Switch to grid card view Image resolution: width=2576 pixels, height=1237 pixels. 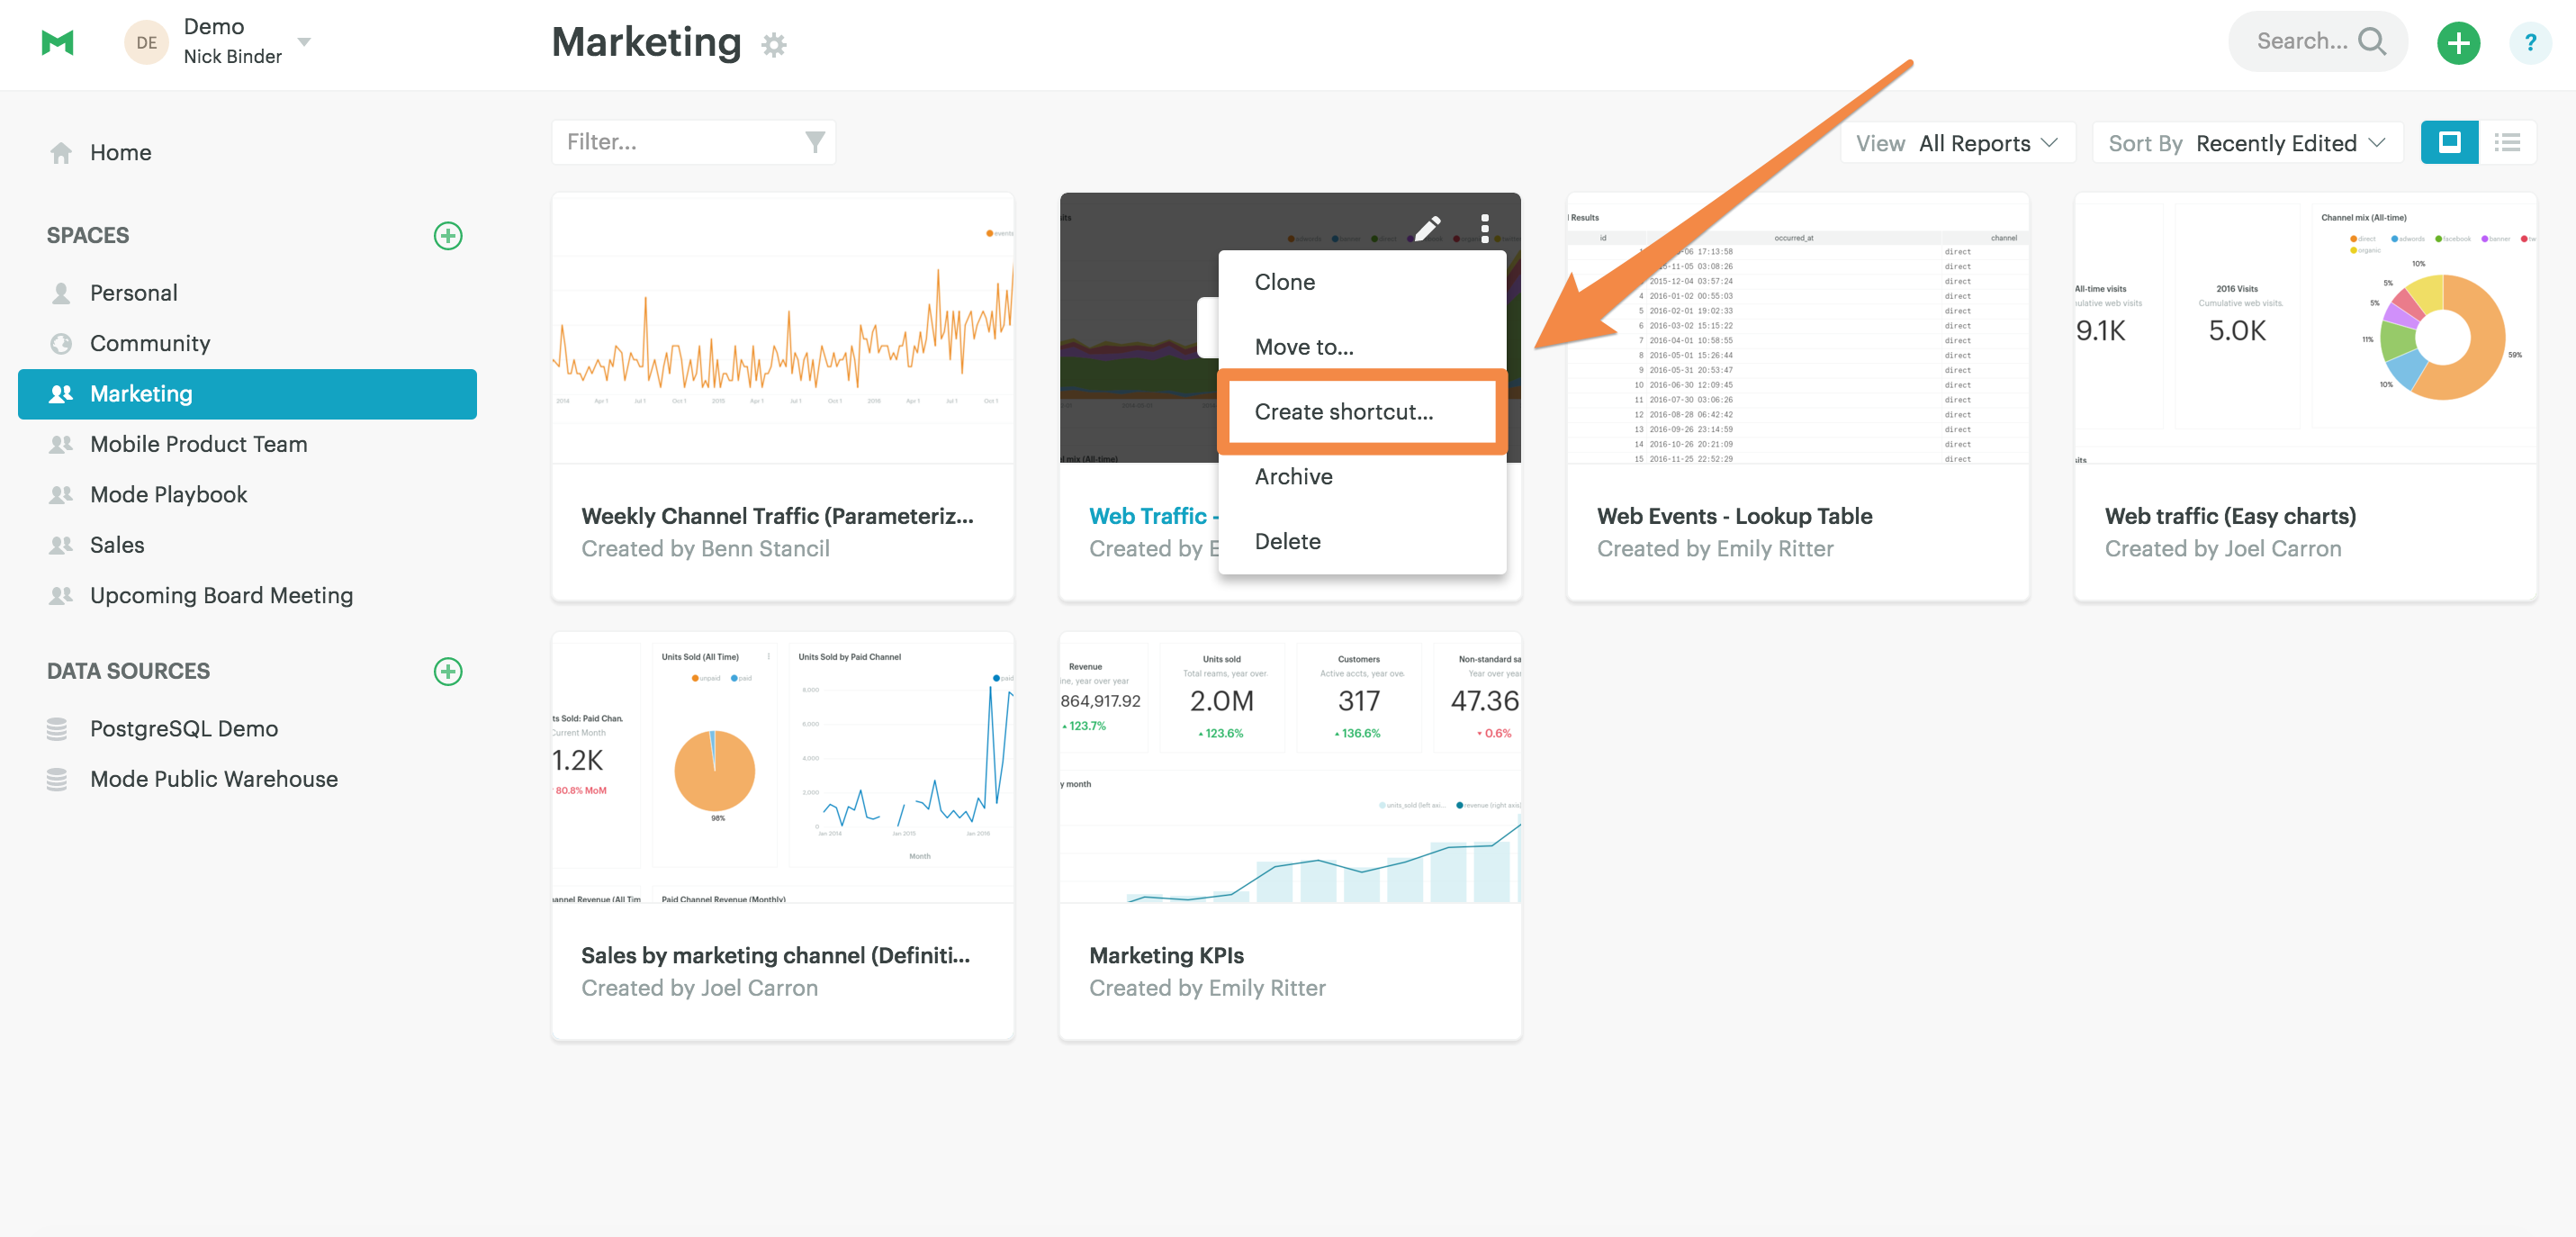click(x=2449, y=142)
